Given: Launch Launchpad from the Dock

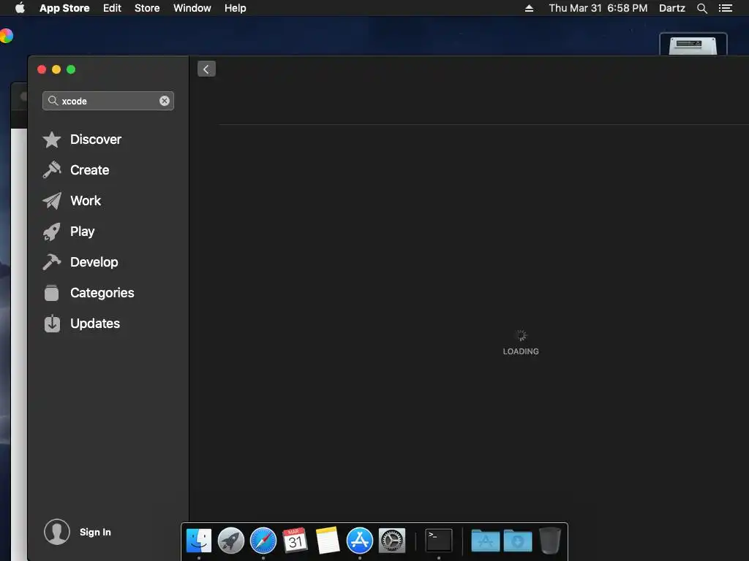Looking at the screenshot, I should (x=230, y=541).
